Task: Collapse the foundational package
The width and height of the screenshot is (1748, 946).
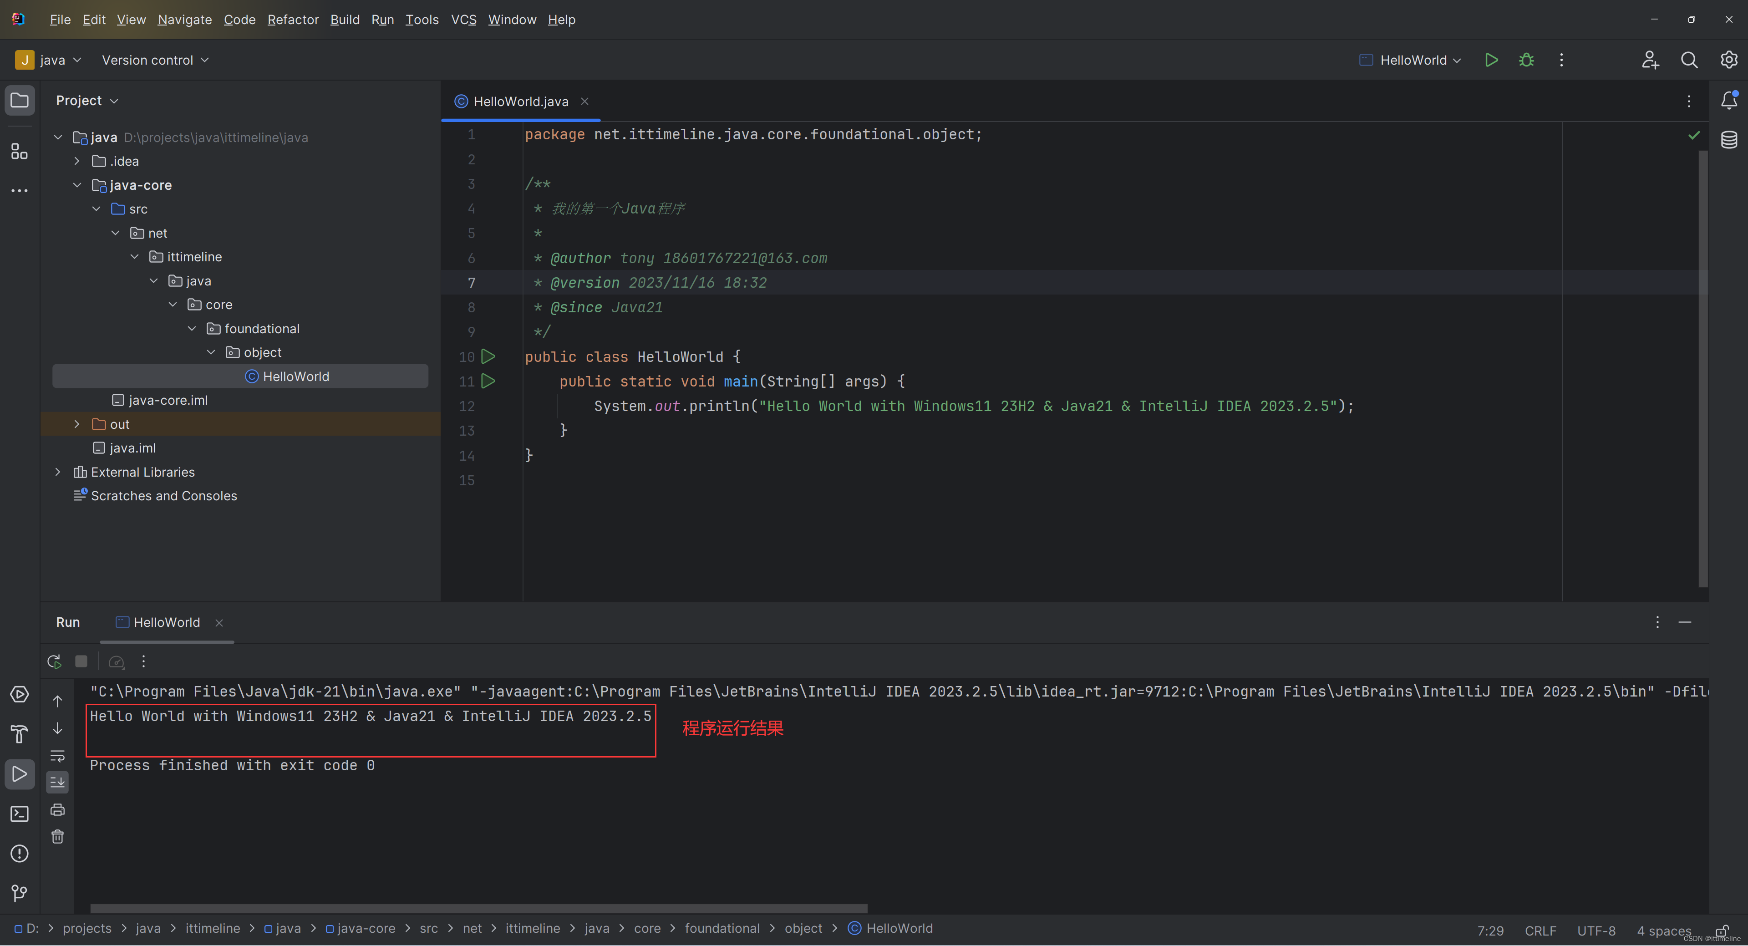Action: coord(192,328)
